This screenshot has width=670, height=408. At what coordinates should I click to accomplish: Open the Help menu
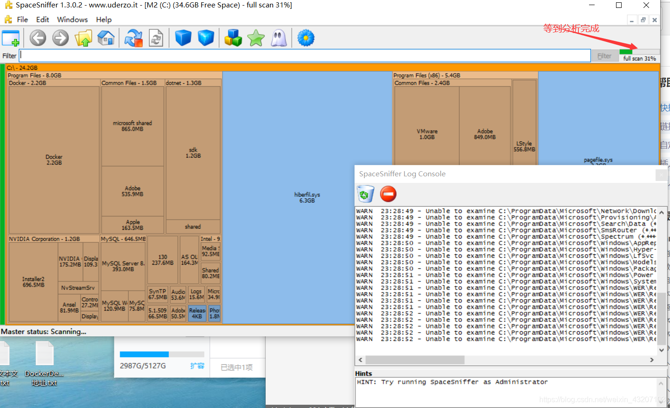(x=104, y=20)
